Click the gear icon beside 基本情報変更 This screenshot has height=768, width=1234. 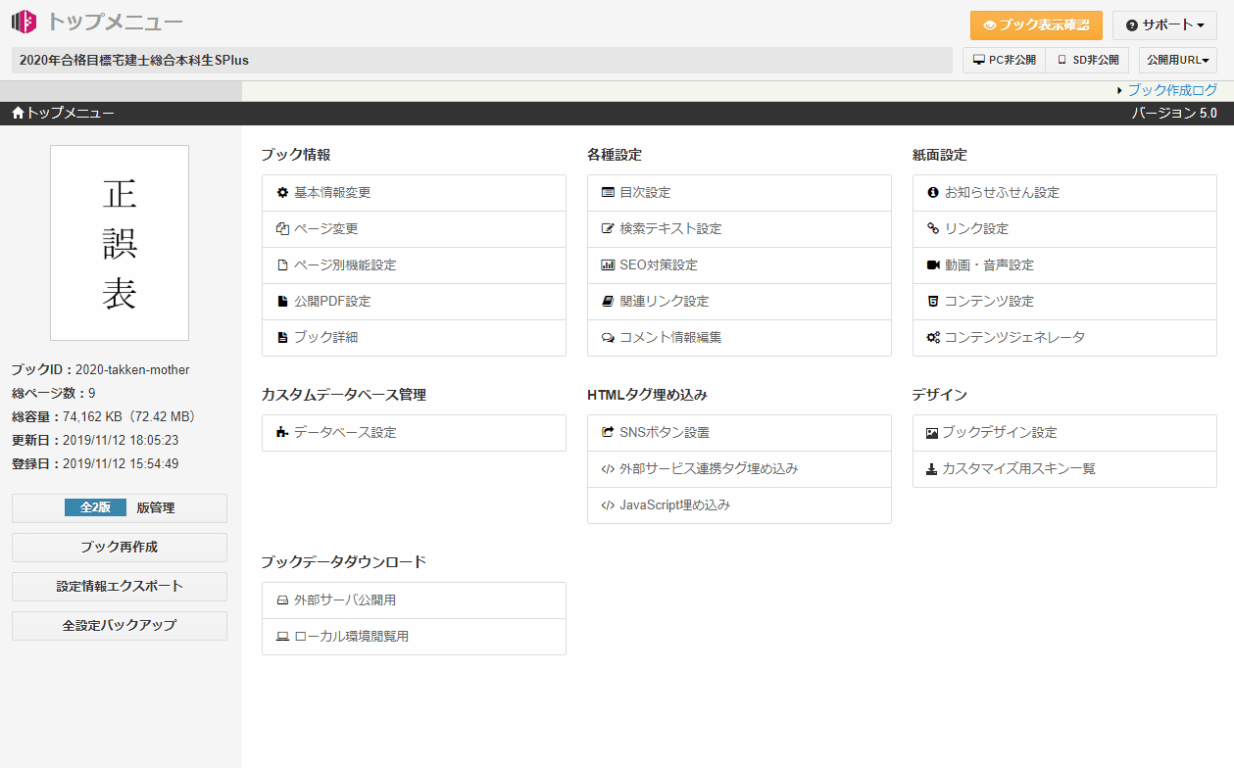point(282,193)
